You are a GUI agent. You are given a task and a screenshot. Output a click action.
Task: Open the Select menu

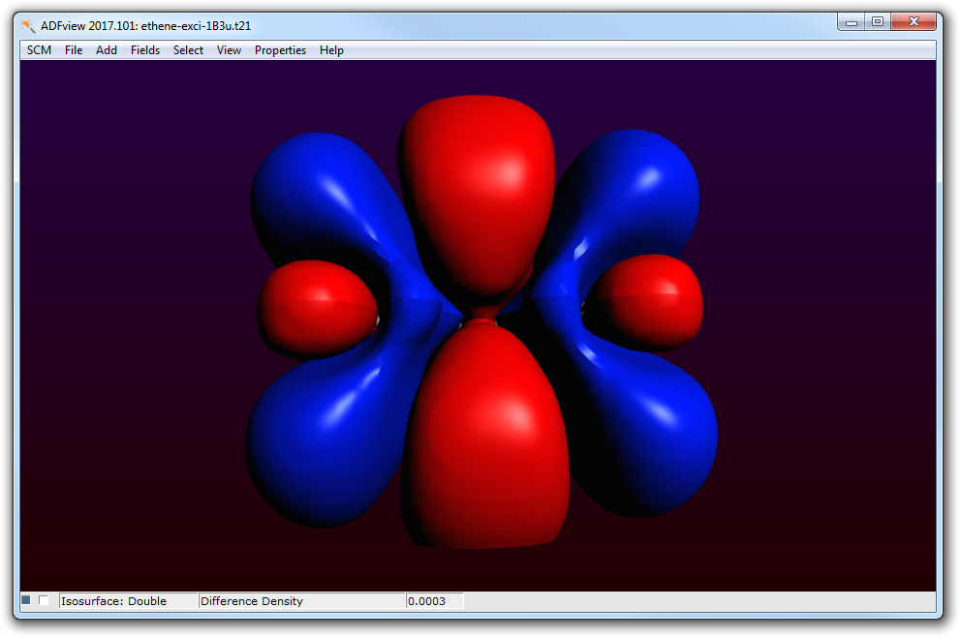click(188, 50)
